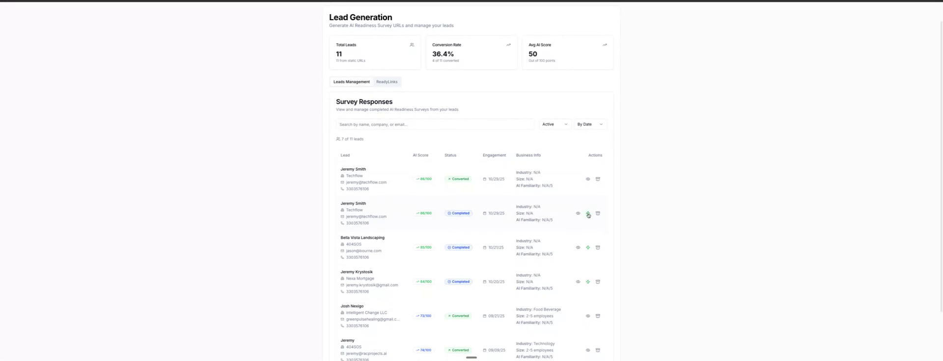Screen dimensions: 943x361
Task: Click the 73/100 AI score badge
Action: coord(423,316)
